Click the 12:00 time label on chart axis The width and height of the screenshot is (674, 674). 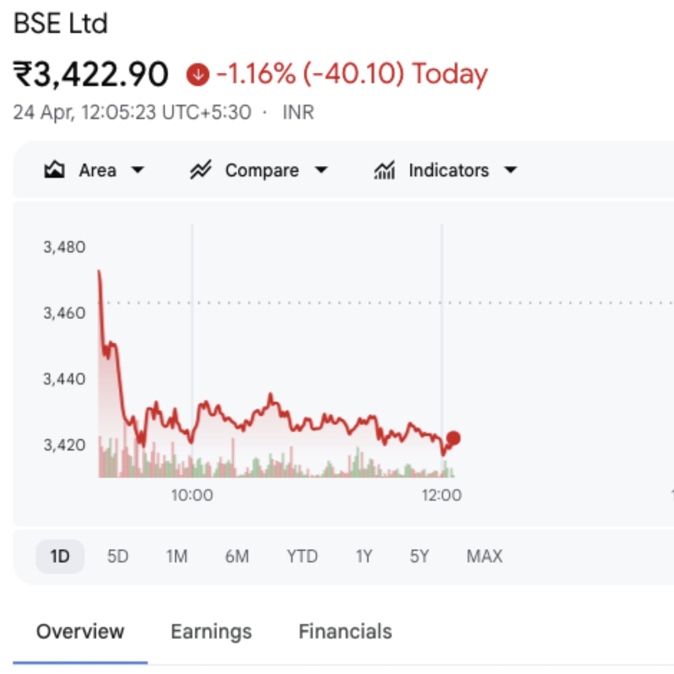click(x=441, y=496)
